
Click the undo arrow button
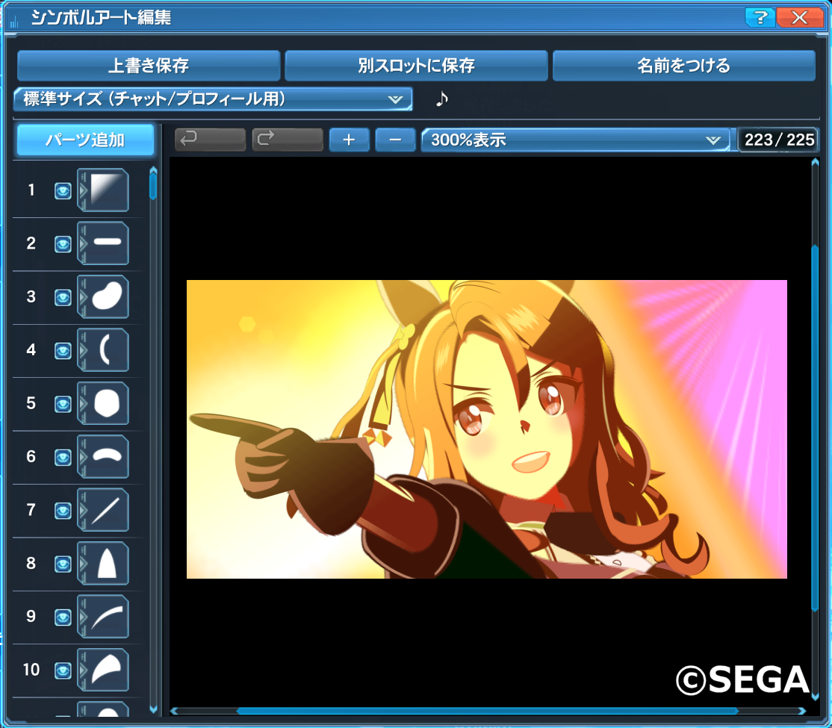(210, 140)
